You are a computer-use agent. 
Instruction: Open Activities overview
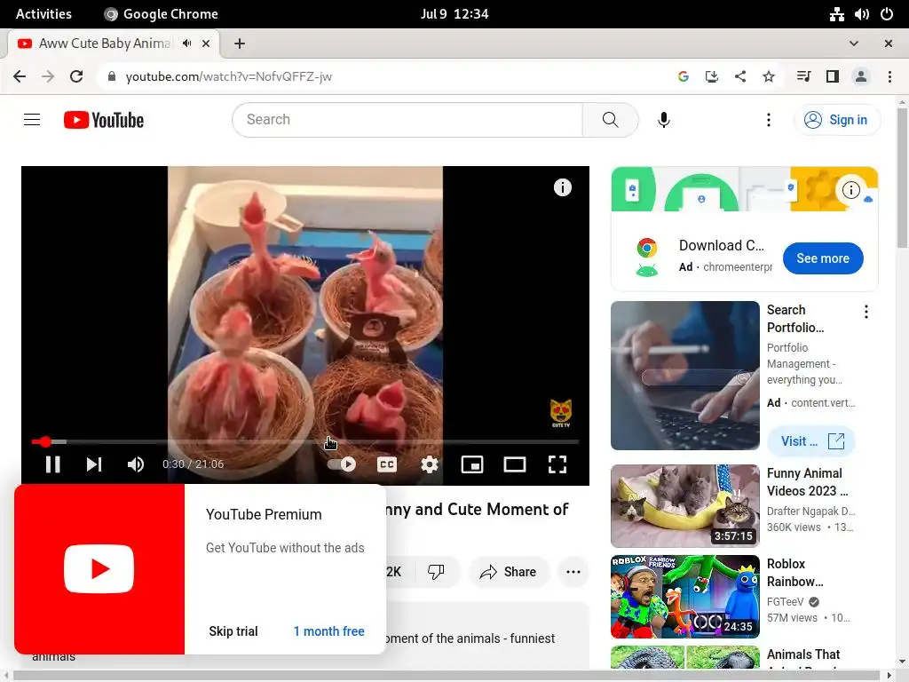[44, 14]
